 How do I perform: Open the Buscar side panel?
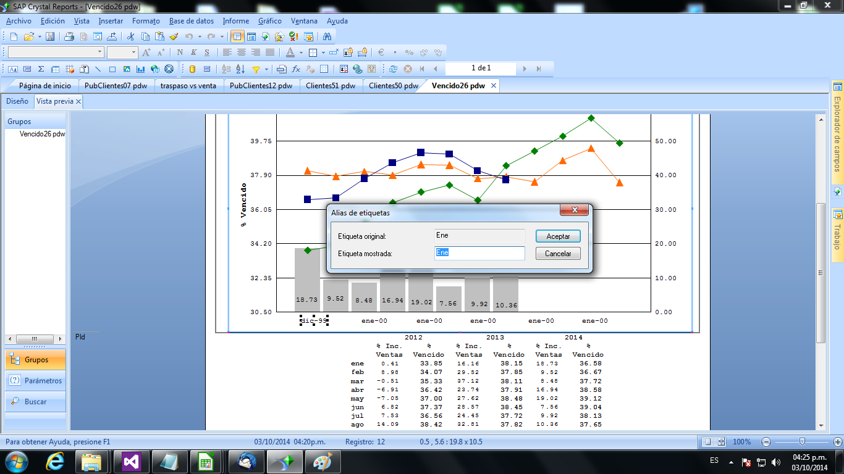point(36,402)
